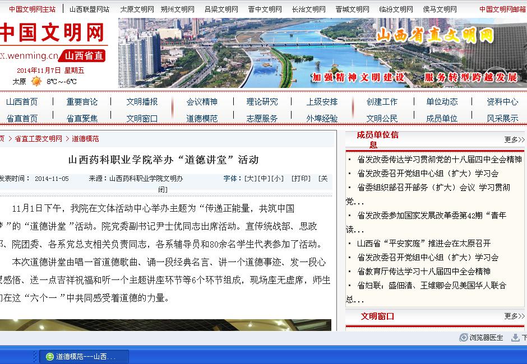This screenshot has height=364, width=527.
Task: Expand 文明窗口 section with 更多>>
Action: (514, 316)
